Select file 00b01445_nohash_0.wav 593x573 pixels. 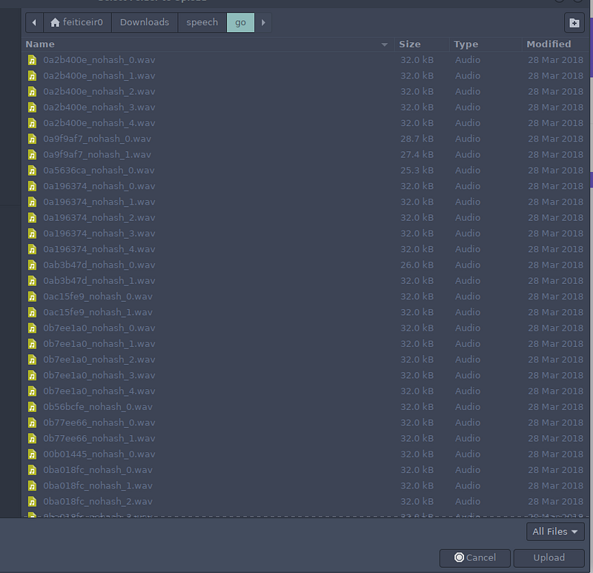coord(305,454)
